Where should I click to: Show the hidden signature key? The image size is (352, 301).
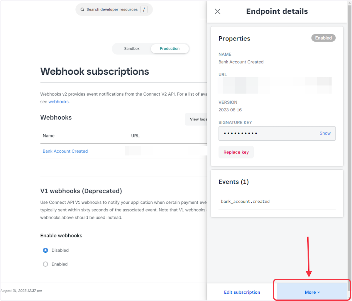pos(325,133)
